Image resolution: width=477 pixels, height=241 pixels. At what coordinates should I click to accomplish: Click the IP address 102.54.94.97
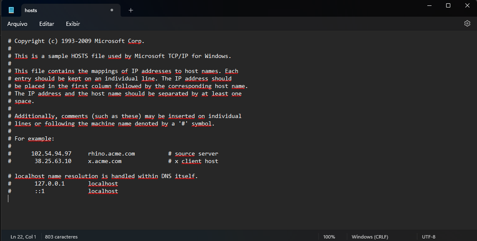coord(51,154)
